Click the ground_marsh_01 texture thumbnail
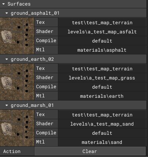 pyautogui.click(x=17, y=128)
